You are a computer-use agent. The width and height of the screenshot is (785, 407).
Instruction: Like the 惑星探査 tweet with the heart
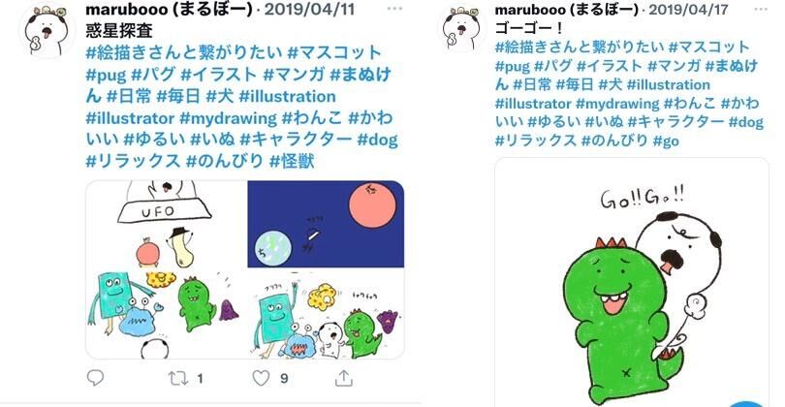(x=261, y=378)
